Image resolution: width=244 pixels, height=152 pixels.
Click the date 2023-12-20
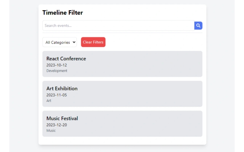click(x=57, y=125)
